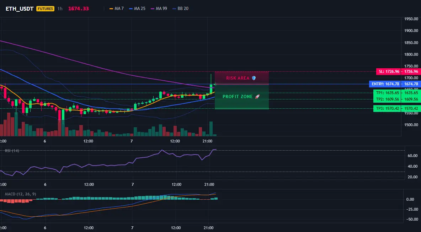Toggle the MA 25 legend indicator
Image resolution: width=421 pixels, height=232 pixels.
point(137,9)
